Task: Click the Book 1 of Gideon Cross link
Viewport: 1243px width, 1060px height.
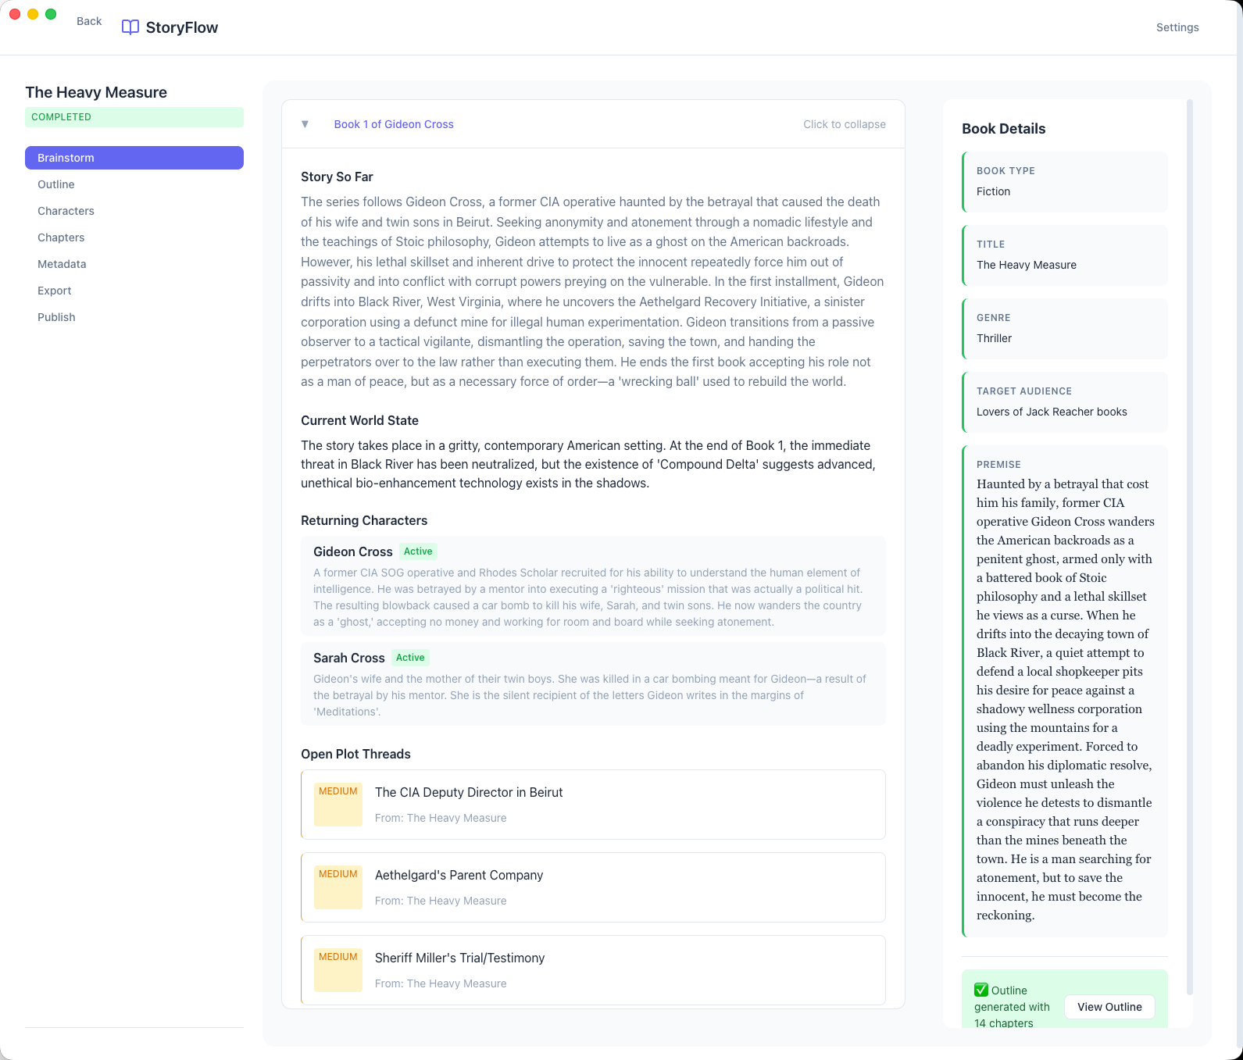Action: 394,124
